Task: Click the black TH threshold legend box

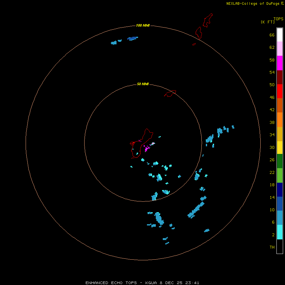Action: [280, 246]
